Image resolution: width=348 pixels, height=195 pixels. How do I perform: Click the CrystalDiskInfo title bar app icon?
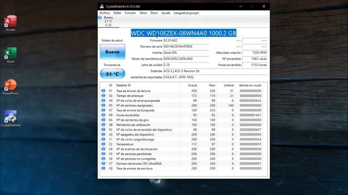tap(102, 6)
